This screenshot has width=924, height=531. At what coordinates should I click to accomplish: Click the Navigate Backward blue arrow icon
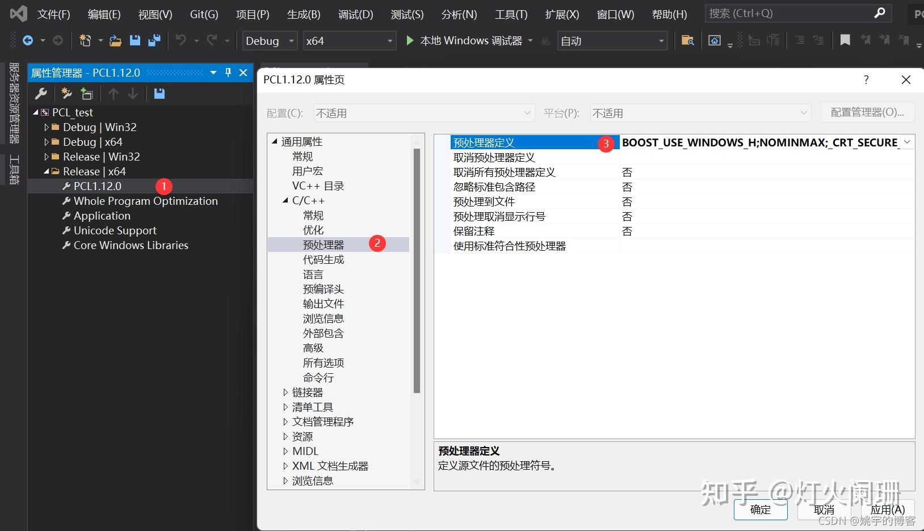point(28,40)
